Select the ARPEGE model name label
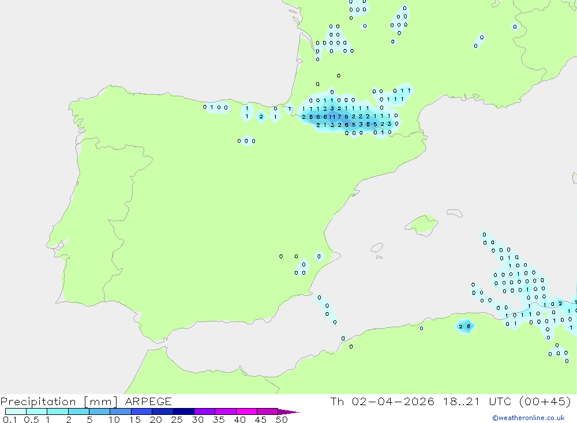Viewport: 577px width, 423px height. coord(148,402)
